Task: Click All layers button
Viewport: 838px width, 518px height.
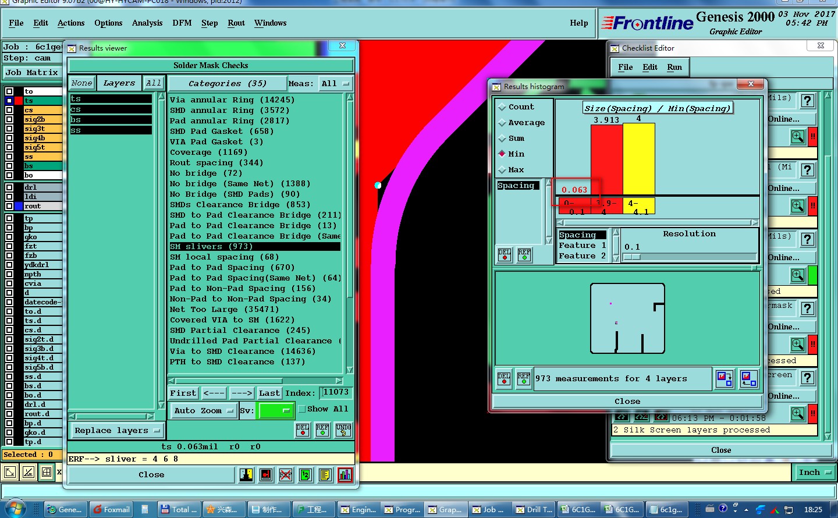Action: coord(154,83)
